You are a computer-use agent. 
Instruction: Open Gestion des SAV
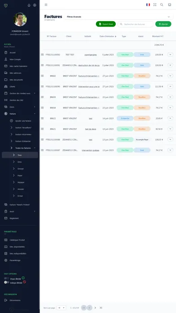(20, 100)
